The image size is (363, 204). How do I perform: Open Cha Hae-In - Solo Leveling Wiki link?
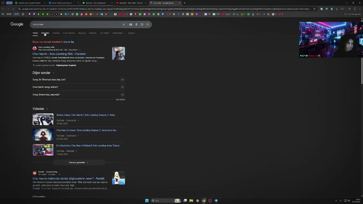pyautogui.click(x=59, y=54)
